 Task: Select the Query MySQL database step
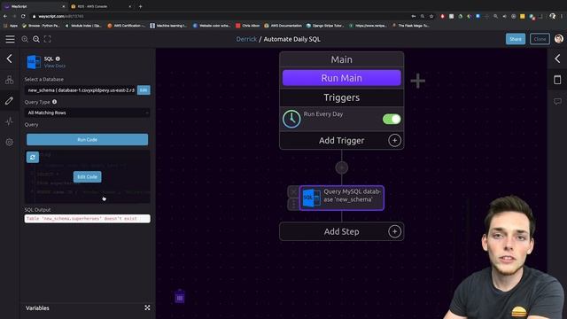coord(341,198)
